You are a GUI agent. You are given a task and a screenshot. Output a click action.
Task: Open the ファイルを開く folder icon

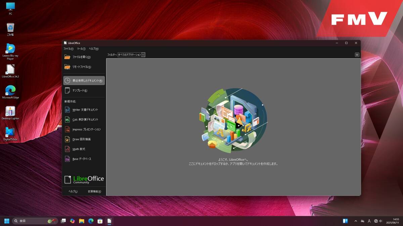(x=67, y=57)
